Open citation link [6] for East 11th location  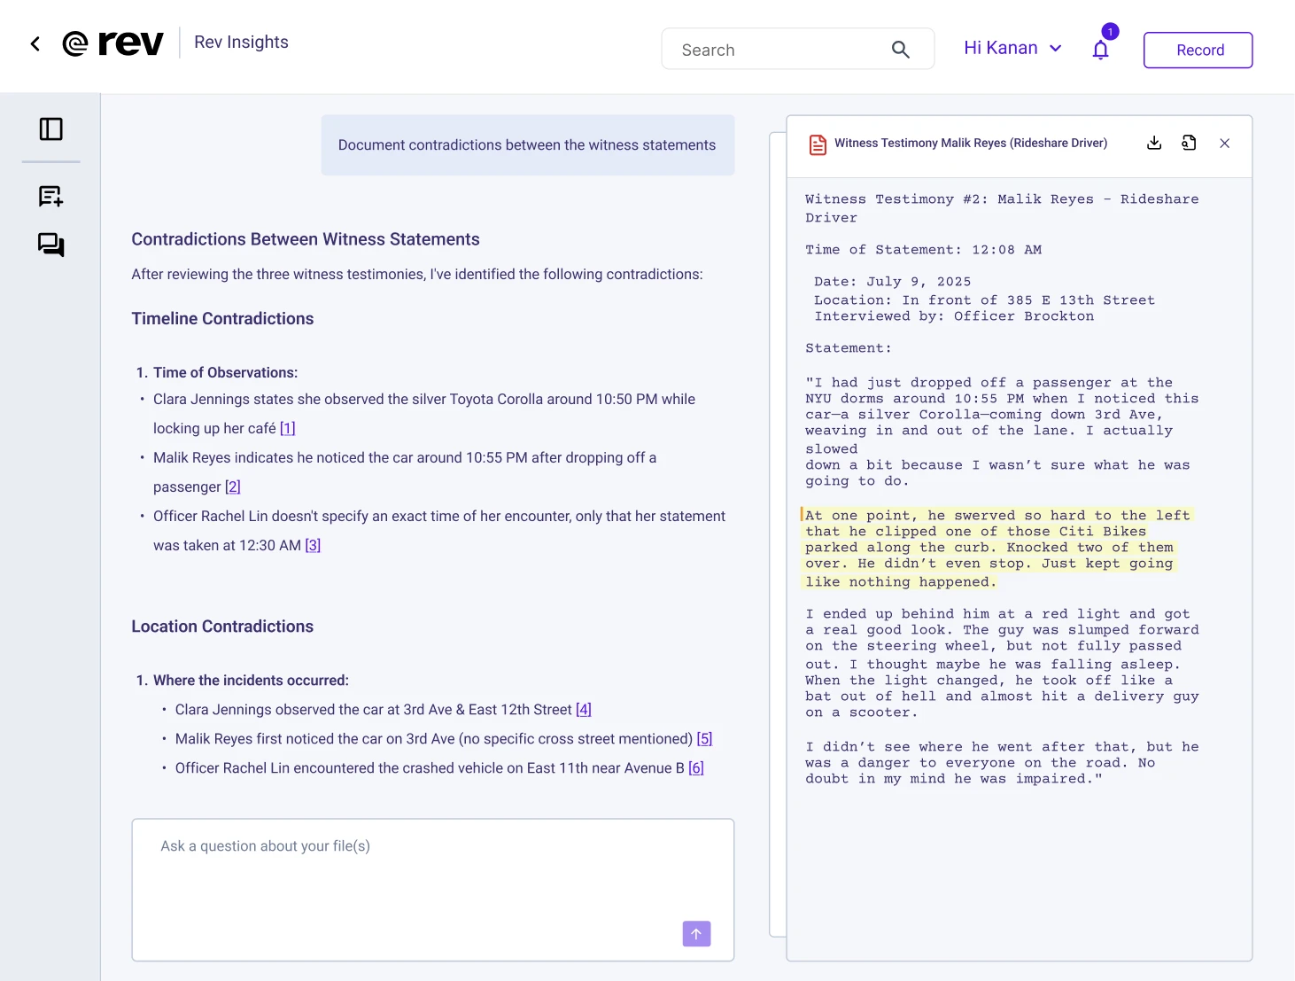tap(696, 767)
